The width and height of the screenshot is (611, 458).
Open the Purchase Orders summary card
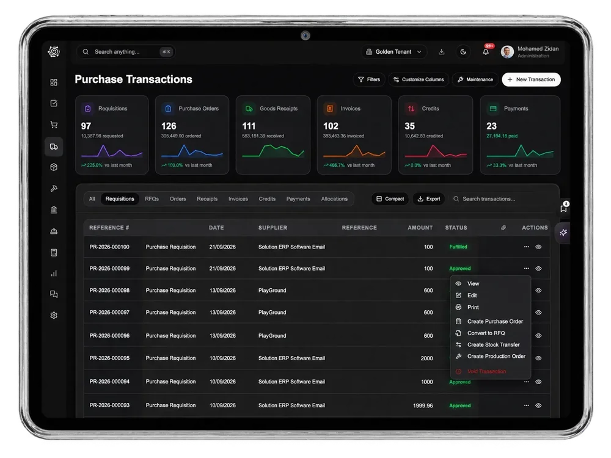pyautogui.click(x=192, y=135)
